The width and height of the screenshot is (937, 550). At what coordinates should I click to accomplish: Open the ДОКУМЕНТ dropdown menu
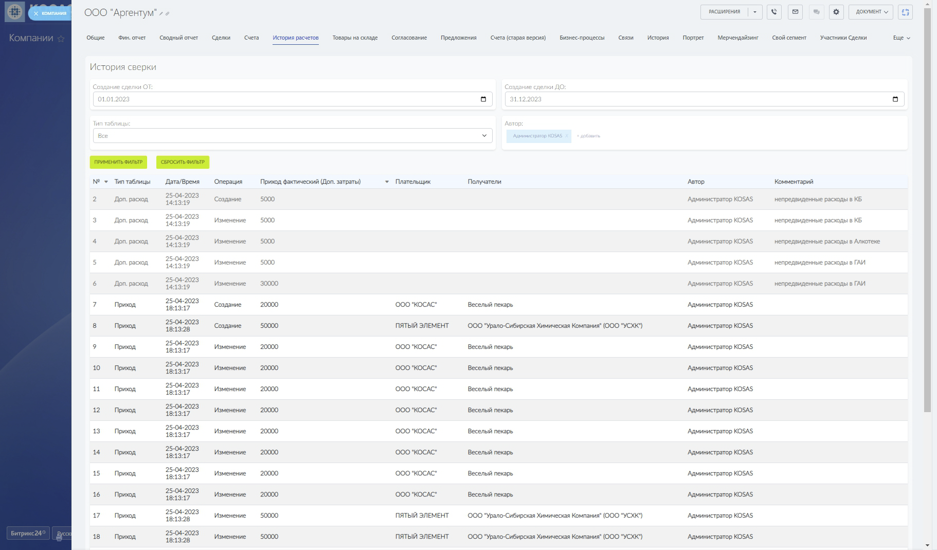coord(871,12)
